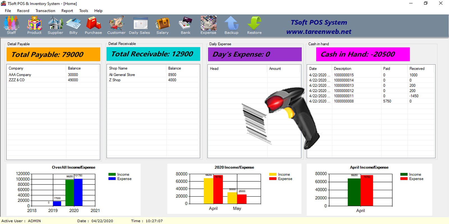Select the Z Shop row
Viewport: 449px width, 224px height.
(153, 80)
